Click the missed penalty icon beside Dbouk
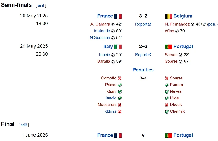218x141 pixels. (x=167, y=105)
